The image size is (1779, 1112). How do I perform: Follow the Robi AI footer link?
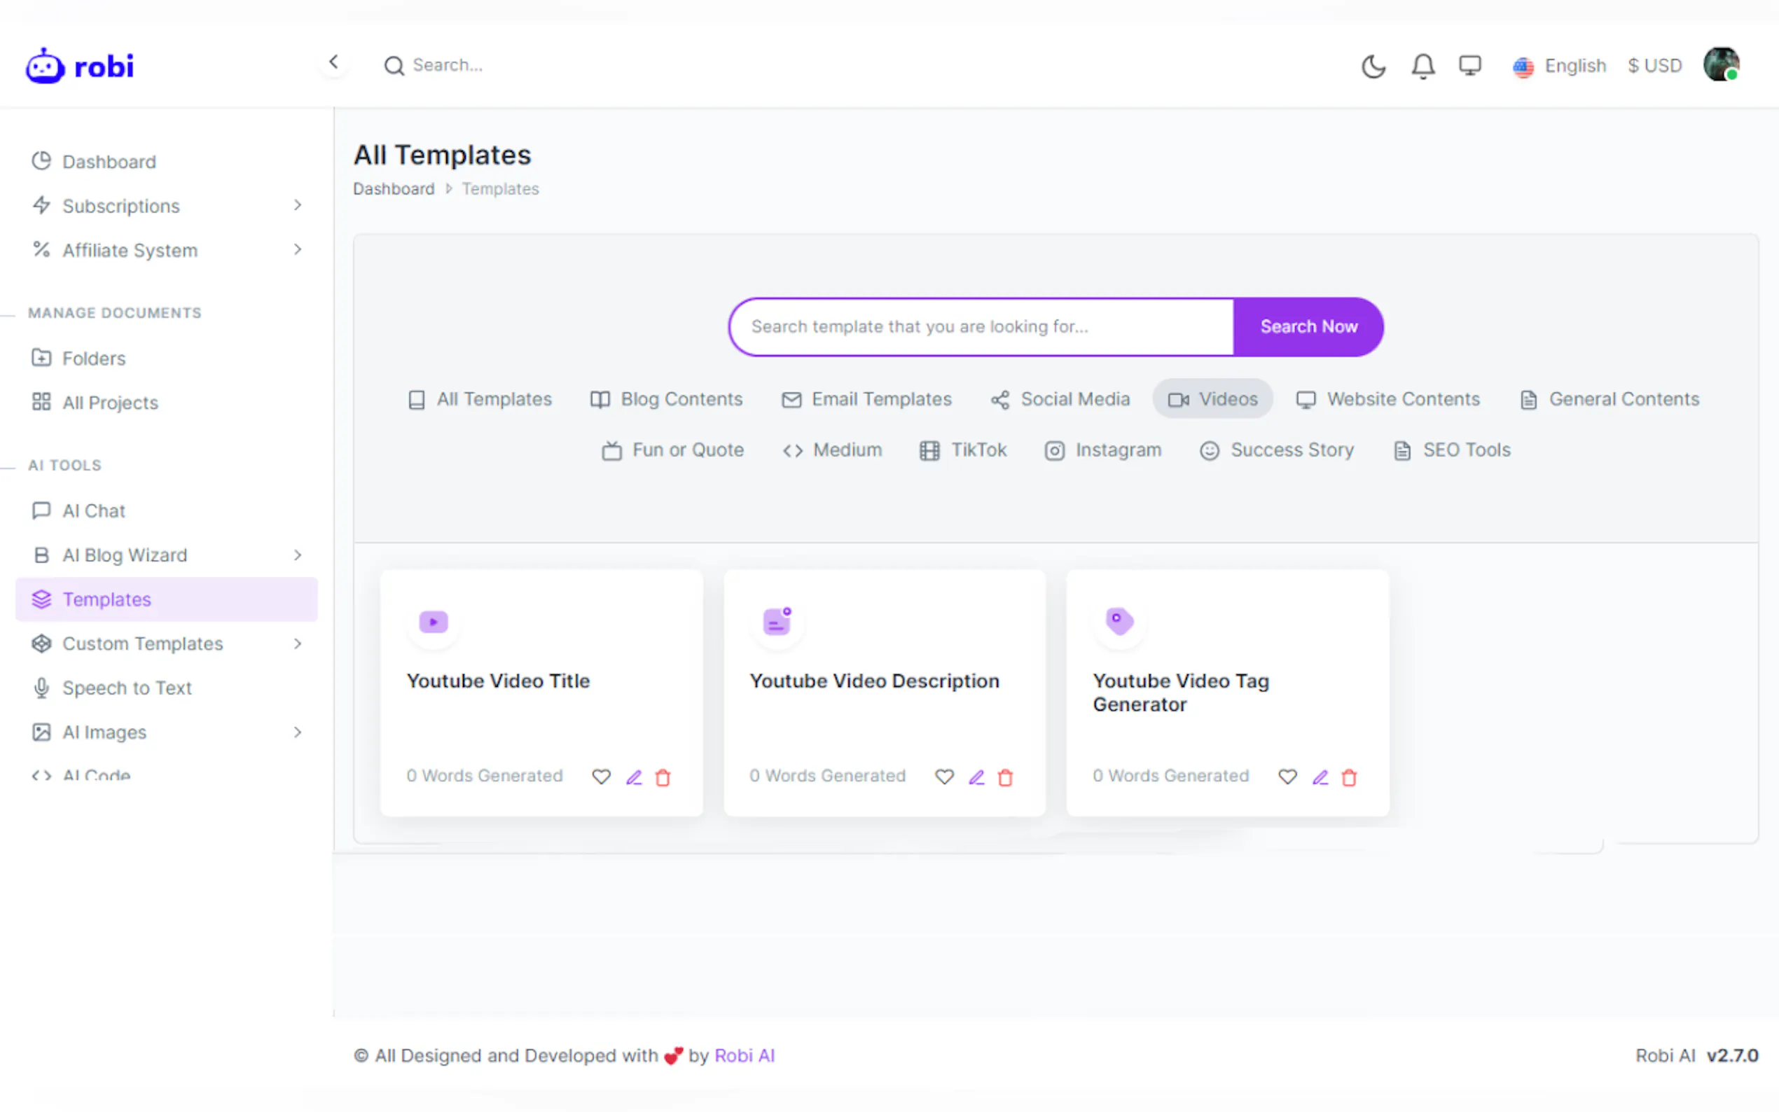tap(745, 1055)
